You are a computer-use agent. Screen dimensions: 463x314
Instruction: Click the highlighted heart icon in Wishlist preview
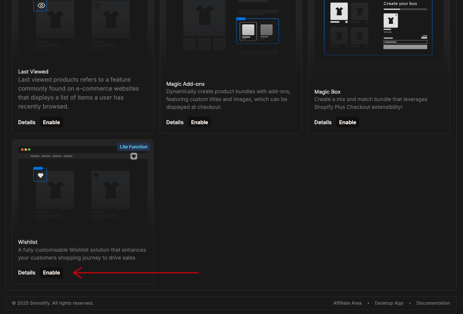tap(40, 175)
